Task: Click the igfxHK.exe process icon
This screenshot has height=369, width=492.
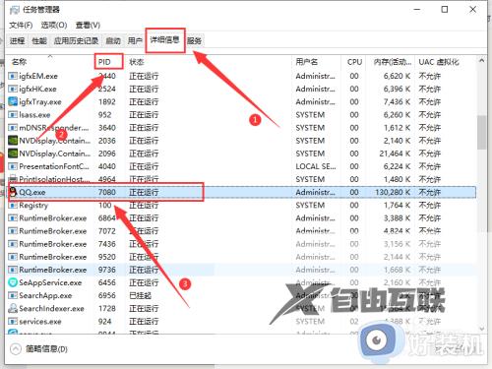Action: [x=13, y=89]
